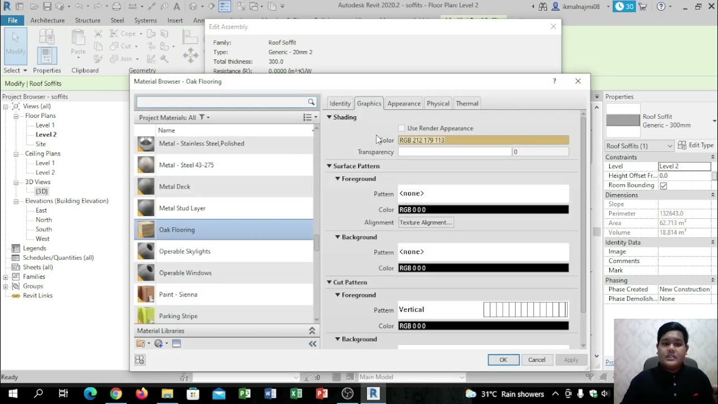Expand the Families tree node
Screen dimensions: 718x404
pyautogui.click(x=6, y=277)
